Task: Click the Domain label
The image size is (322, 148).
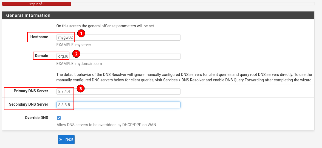Action: pyautogui.click(x=41, y=56)
